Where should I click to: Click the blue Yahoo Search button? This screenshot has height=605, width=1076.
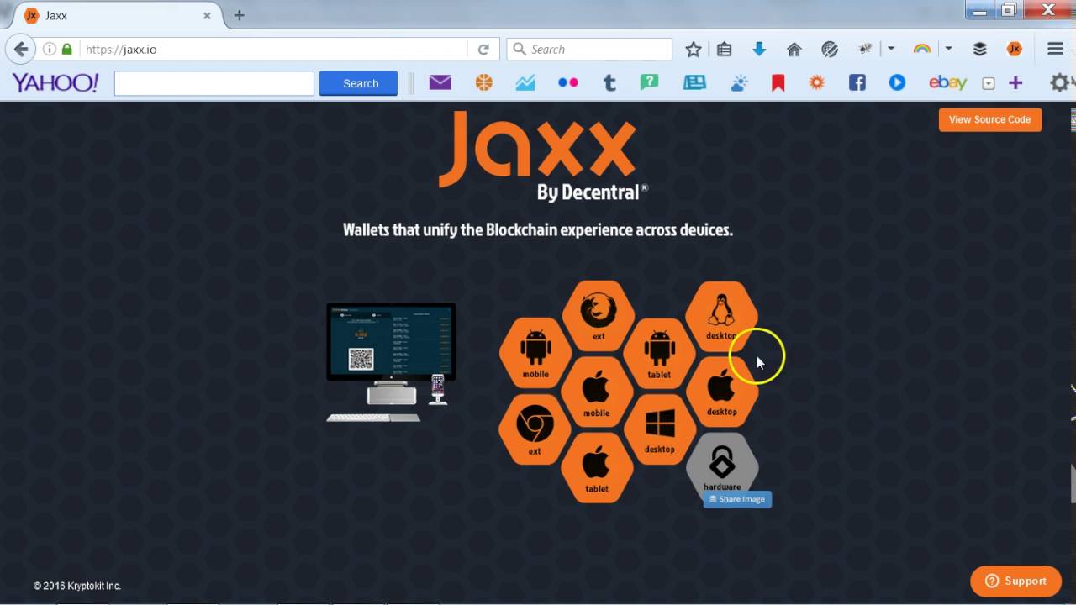tap(358, 83)
